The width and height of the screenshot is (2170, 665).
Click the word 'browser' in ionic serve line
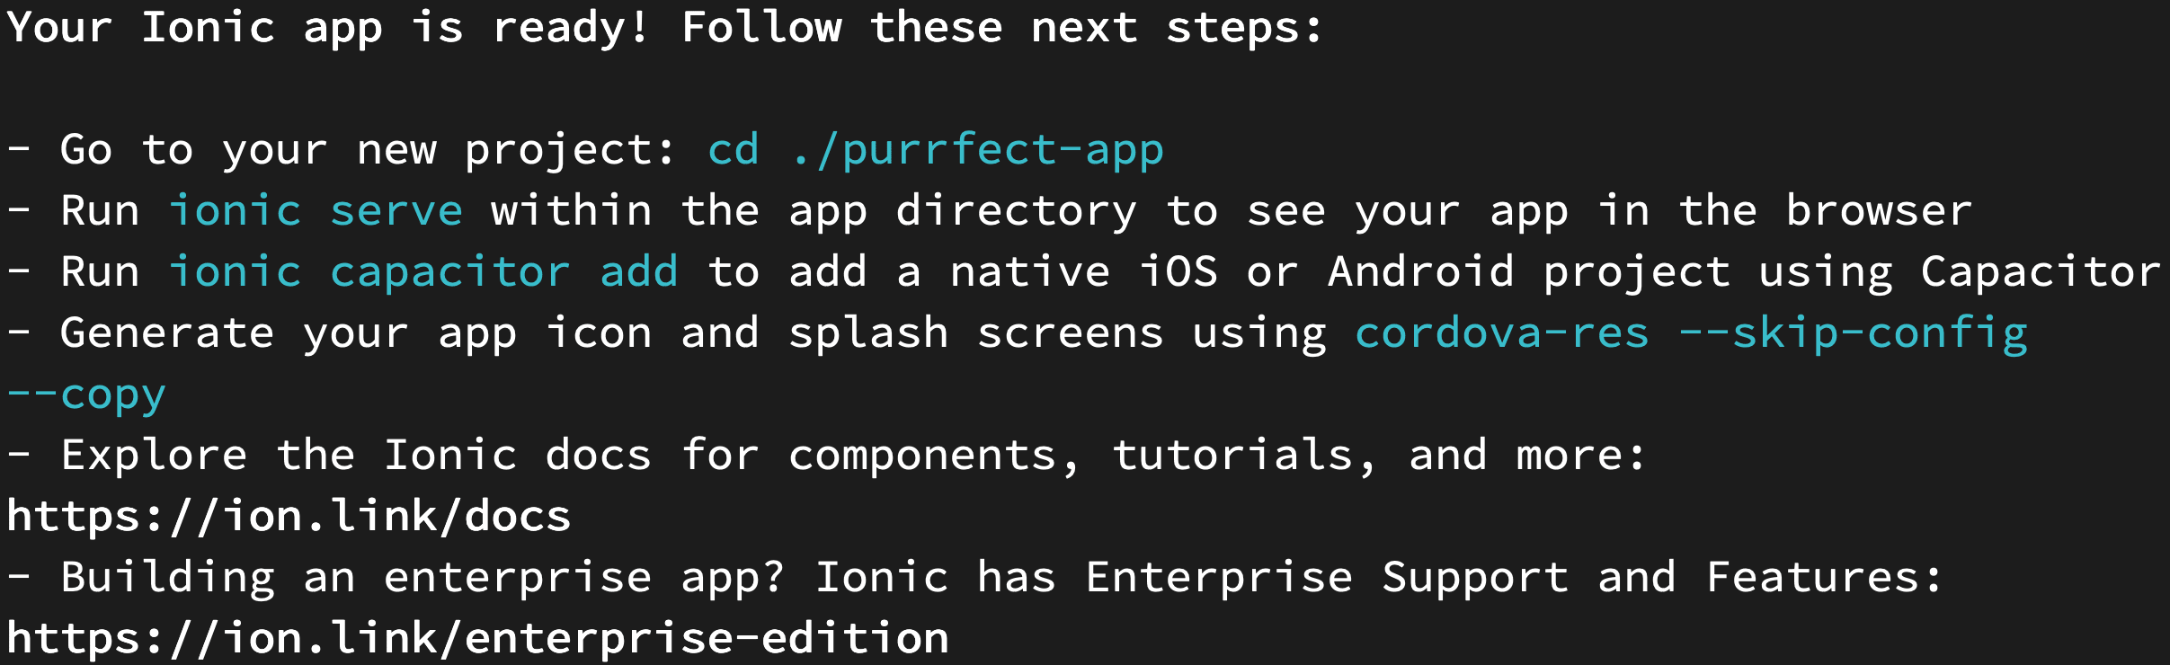coord(1879,211)
